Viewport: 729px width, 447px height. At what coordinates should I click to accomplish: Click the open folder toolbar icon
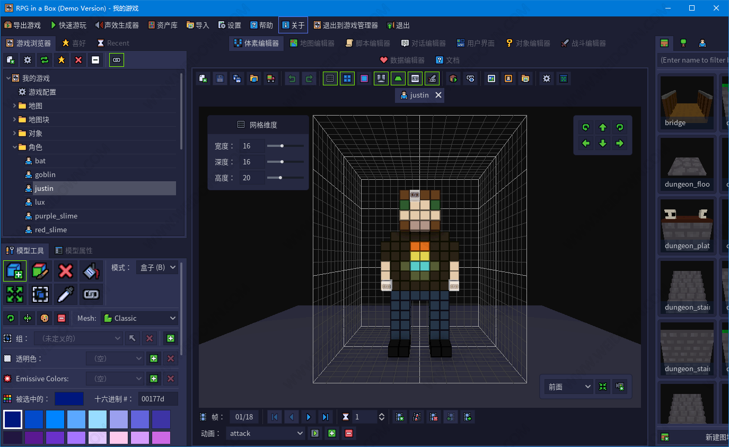click(x=254, y=78)
